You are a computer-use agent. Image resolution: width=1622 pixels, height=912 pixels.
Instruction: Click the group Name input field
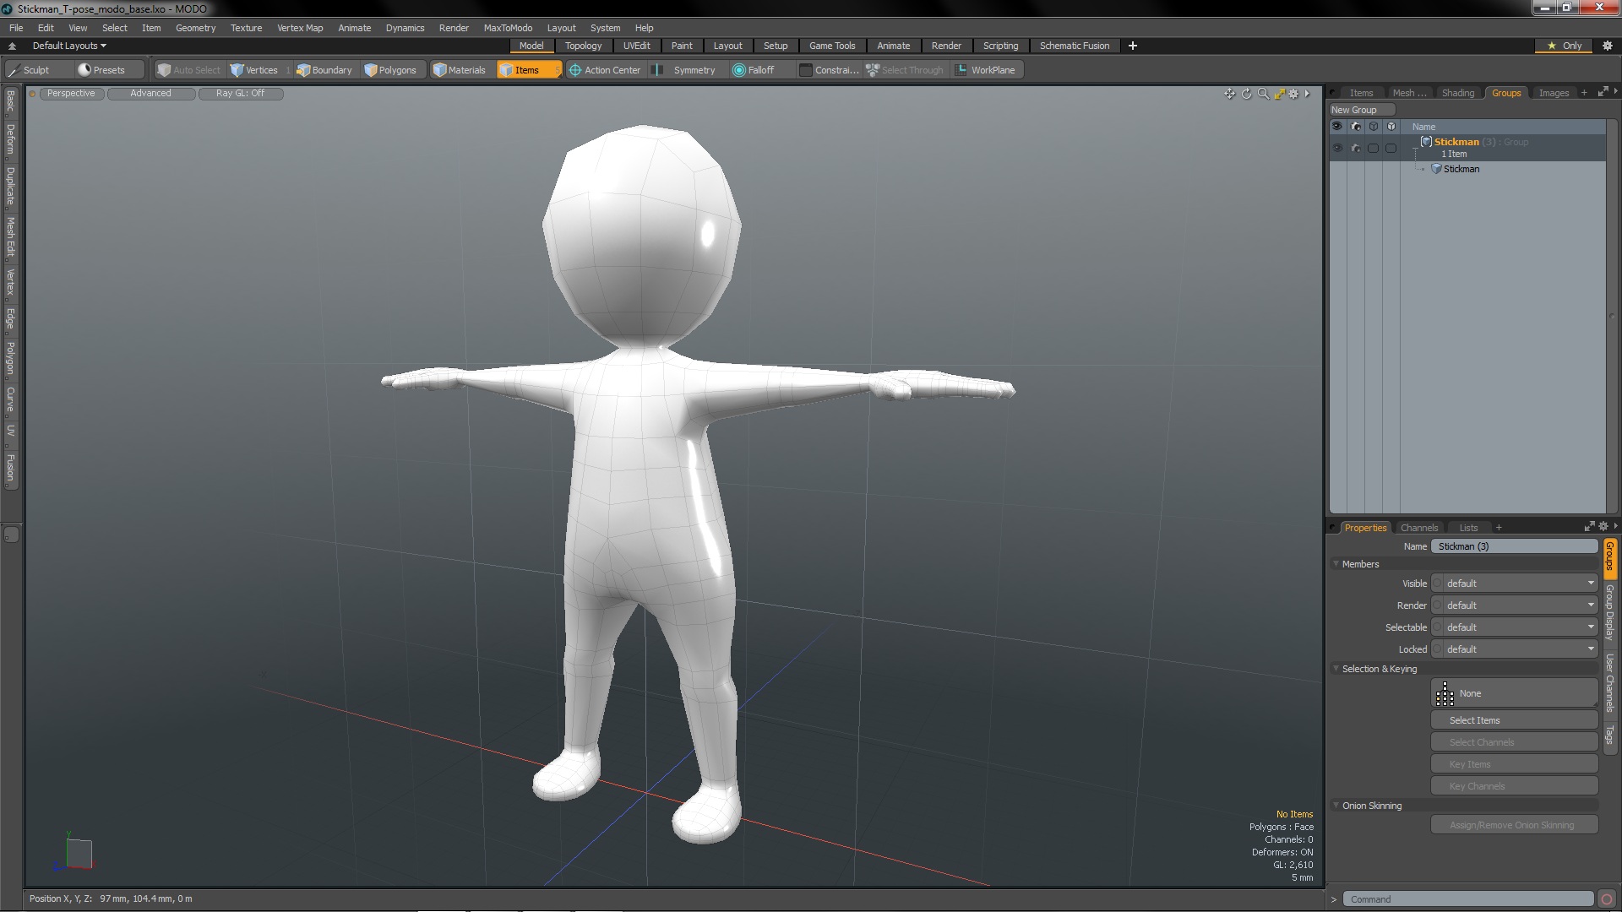point(1513,546)
